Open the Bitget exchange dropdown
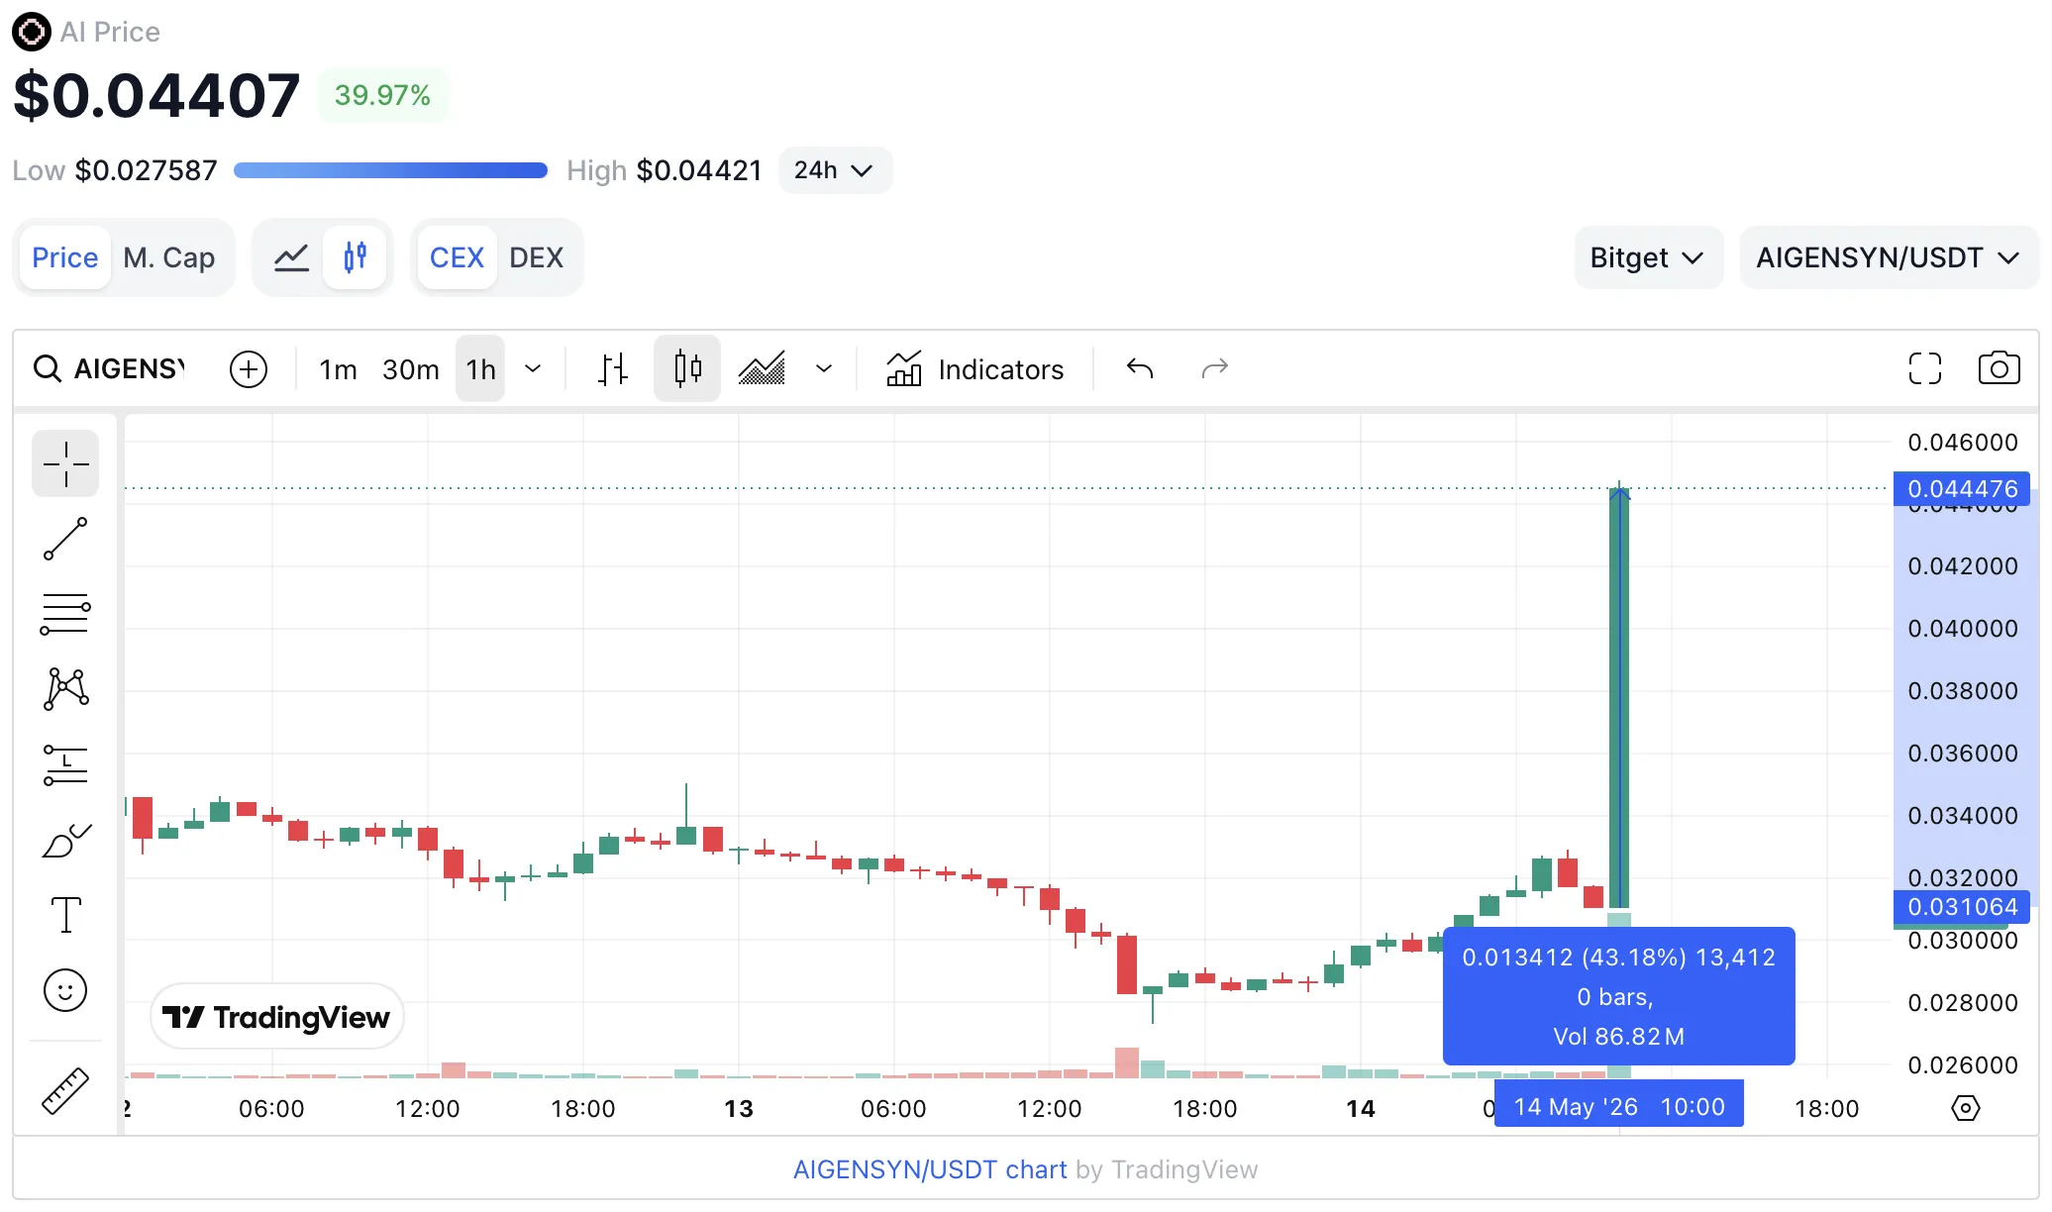The width and height of the screenshot is (2052, 1212). pyautogui.click(x=1649, y=257)
